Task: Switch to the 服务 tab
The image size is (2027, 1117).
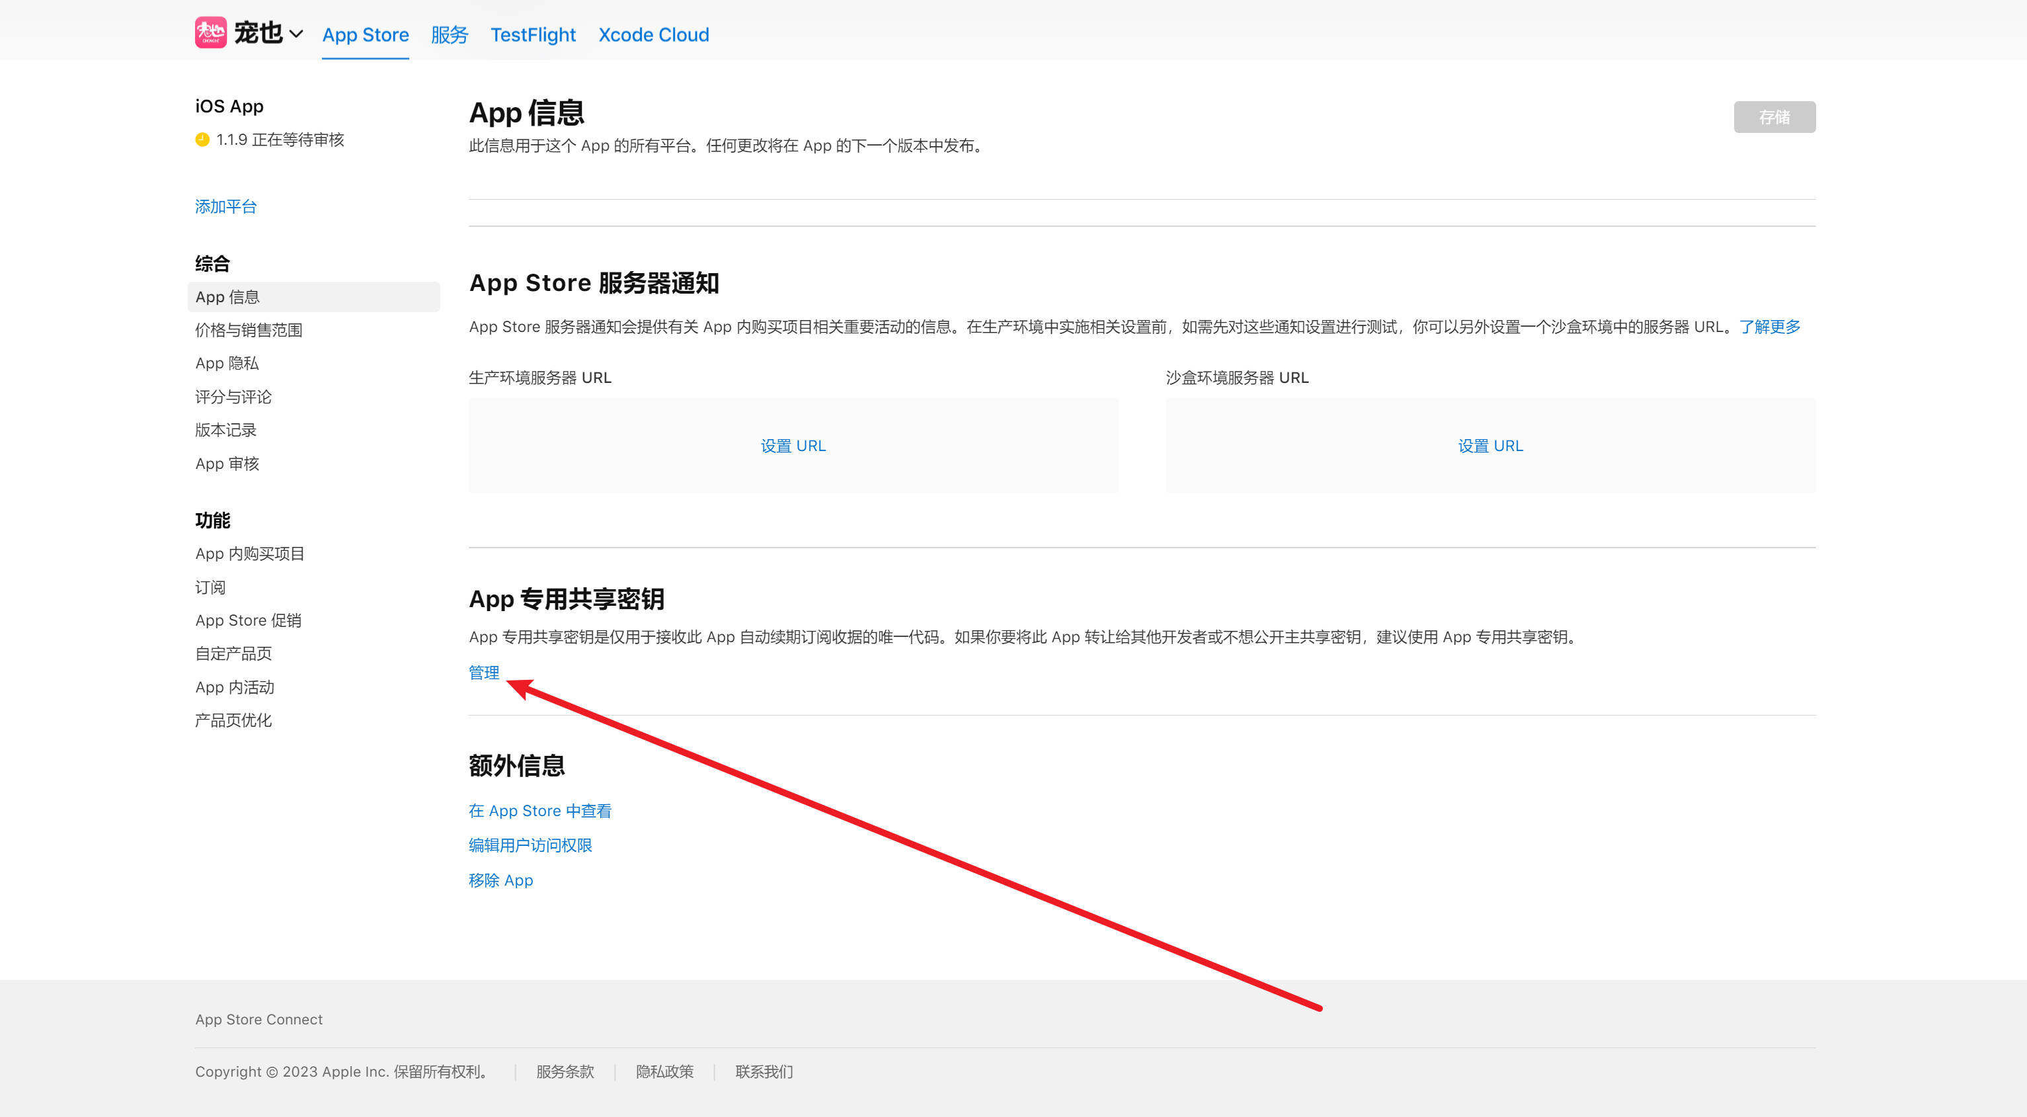Action: pyautogui.click(x=450, y=34)
